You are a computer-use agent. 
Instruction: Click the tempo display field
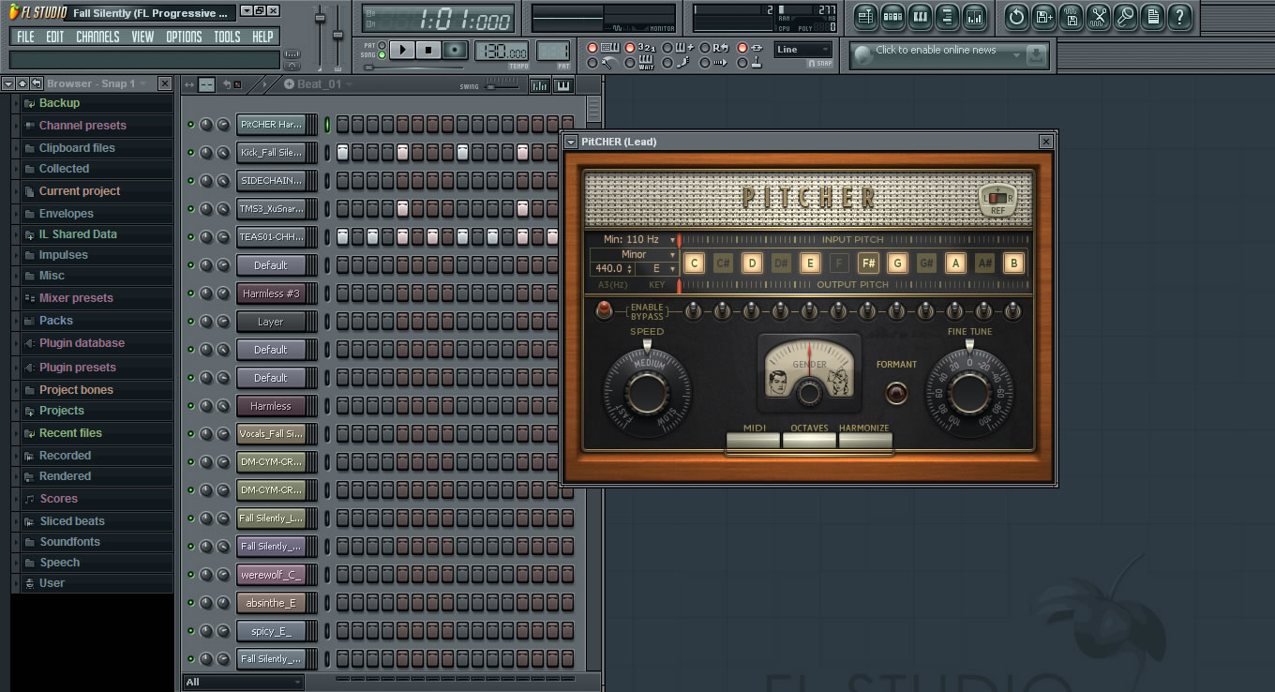pyautogui.click(x=502, y=52)
